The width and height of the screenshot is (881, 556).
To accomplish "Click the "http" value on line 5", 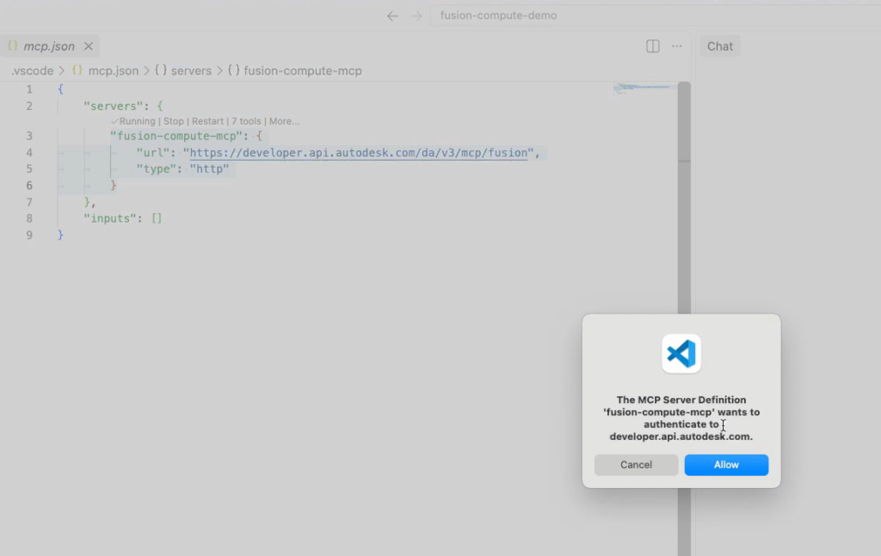I will pyautogui.click(x=209, y=169).
